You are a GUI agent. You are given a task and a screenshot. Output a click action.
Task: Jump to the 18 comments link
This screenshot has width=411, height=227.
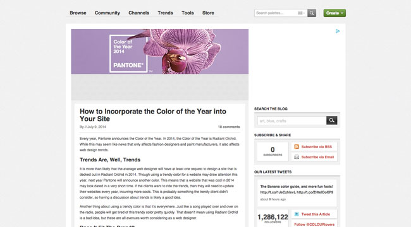[229, 127]
